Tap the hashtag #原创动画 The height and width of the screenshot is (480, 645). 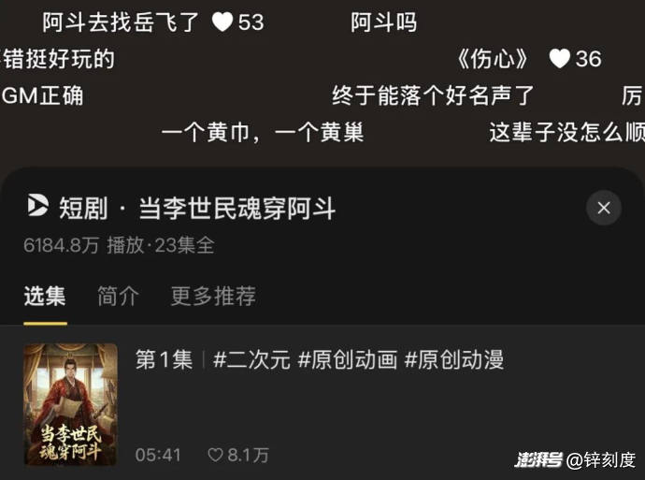coord(348,359)
